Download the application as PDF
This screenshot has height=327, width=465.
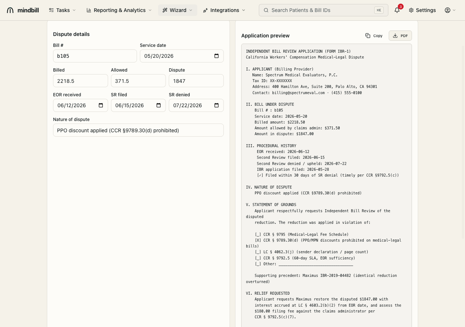(x=400, y=36)
